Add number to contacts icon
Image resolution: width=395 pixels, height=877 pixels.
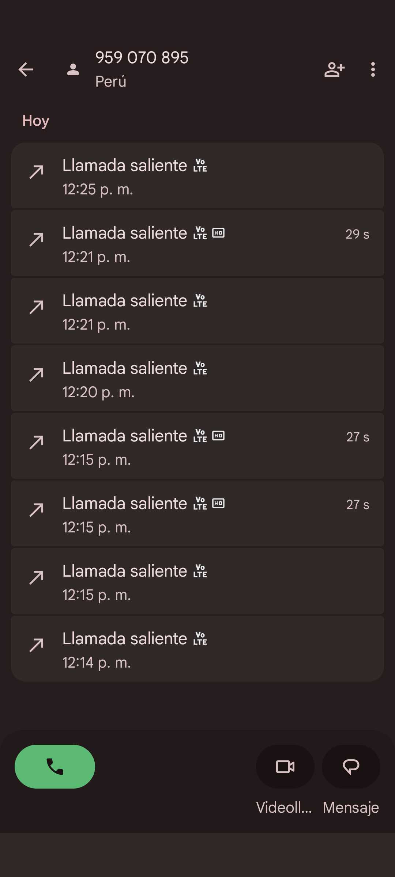click(x=334, y=69)
